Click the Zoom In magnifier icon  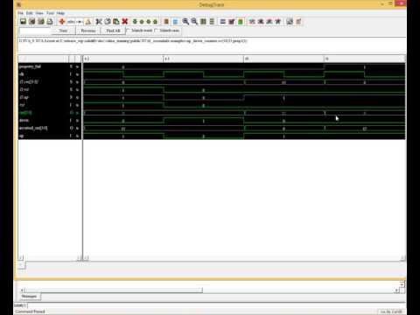click(x=185, y=22)
